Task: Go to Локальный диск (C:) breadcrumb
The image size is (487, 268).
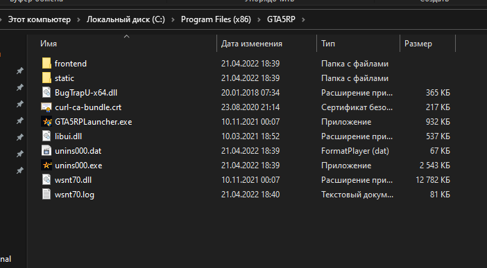Action: click(x=126, y=19)
